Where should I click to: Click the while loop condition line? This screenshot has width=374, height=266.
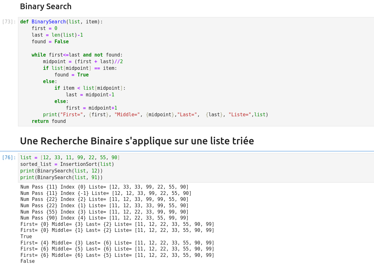coord(77,55)
